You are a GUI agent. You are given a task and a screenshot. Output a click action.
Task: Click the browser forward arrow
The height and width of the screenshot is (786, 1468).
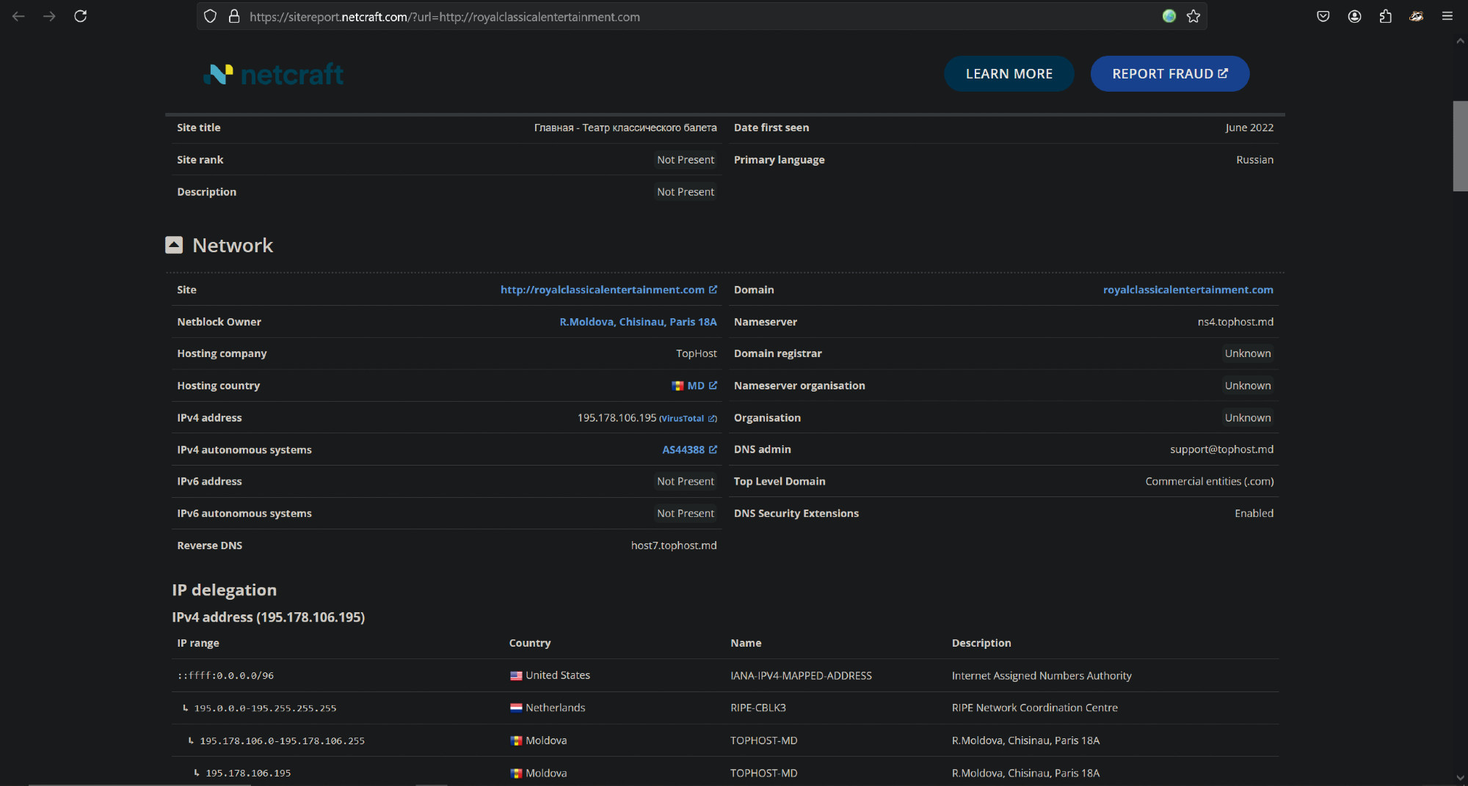pos(49,16)
